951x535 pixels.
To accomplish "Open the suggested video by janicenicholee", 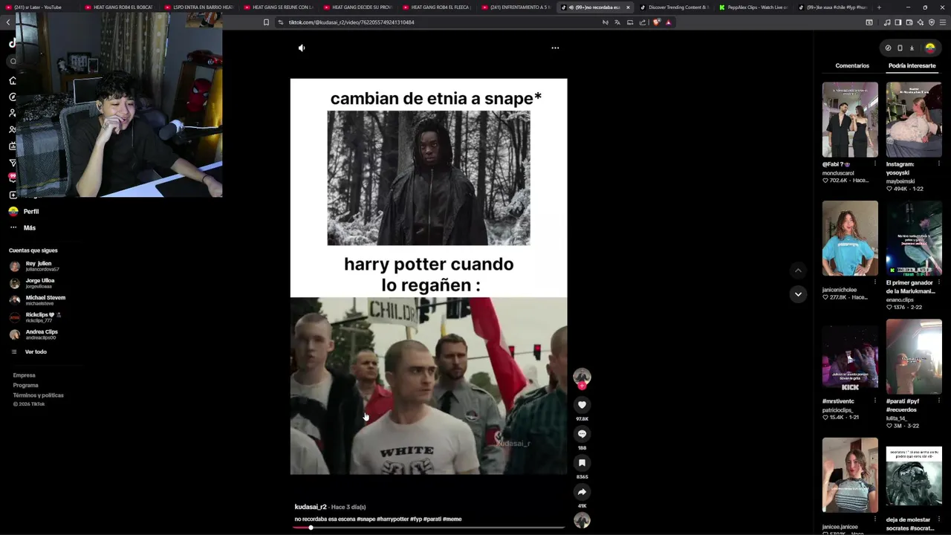I will [850, 238].
